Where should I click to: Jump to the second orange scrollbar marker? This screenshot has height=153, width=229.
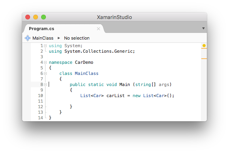click(x=204, y=59)
